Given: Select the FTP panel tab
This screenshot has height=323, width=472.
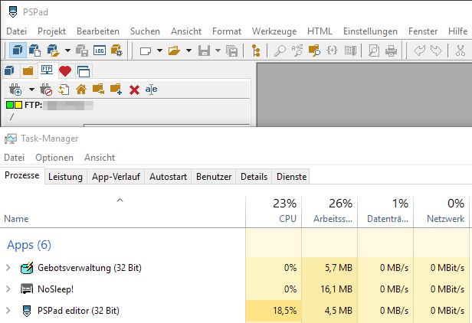Looking at the screenshot, I should coord(47,70).
